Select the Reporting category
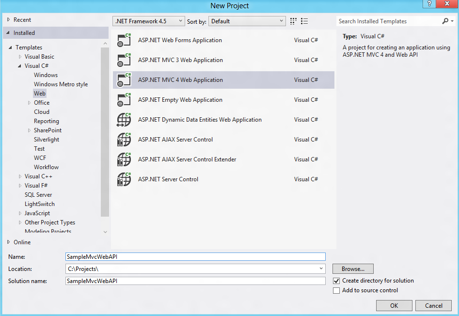This screenshot has width=459, height=316. click(x=46, y=121)
